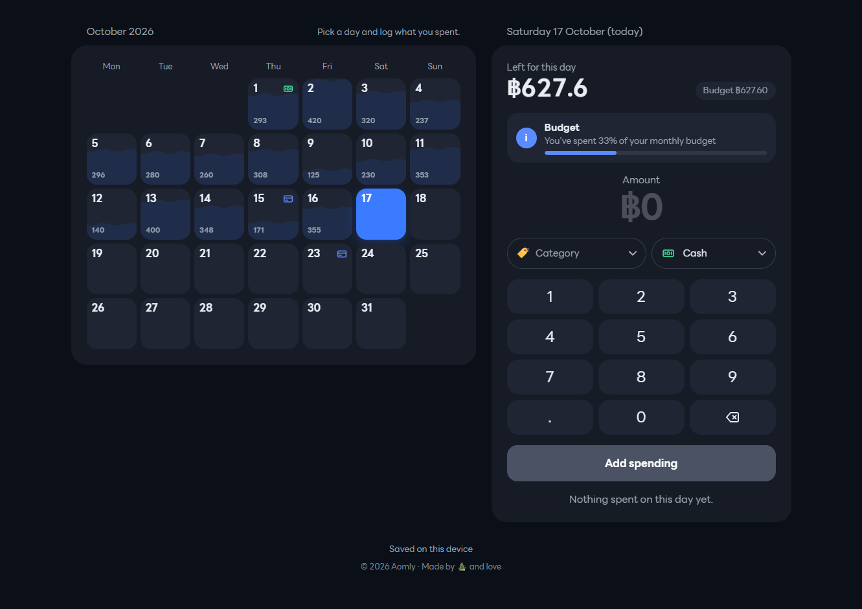The height and width of the screenshot is (609, 862).
Task: Click the '© 2026 Aomly' footer text
Action: [x=388, y=566]
